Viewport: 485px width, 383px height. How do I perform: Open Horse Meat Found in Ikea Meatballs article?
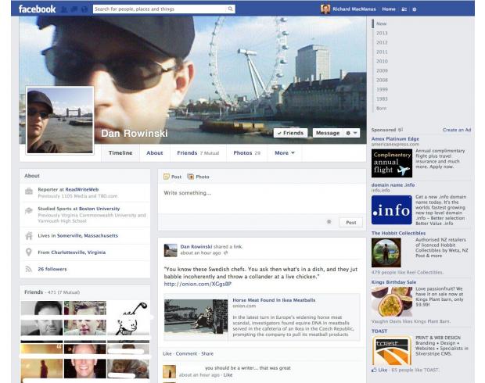click(274, 300)
